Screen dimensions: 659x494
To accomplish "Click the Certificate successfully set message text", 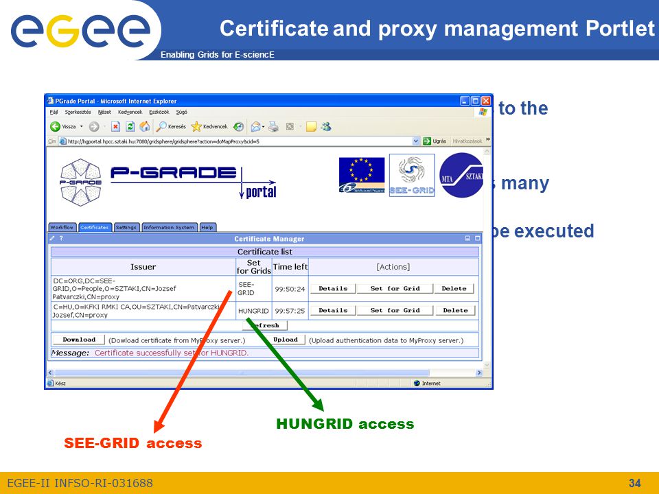I will 172,353.
